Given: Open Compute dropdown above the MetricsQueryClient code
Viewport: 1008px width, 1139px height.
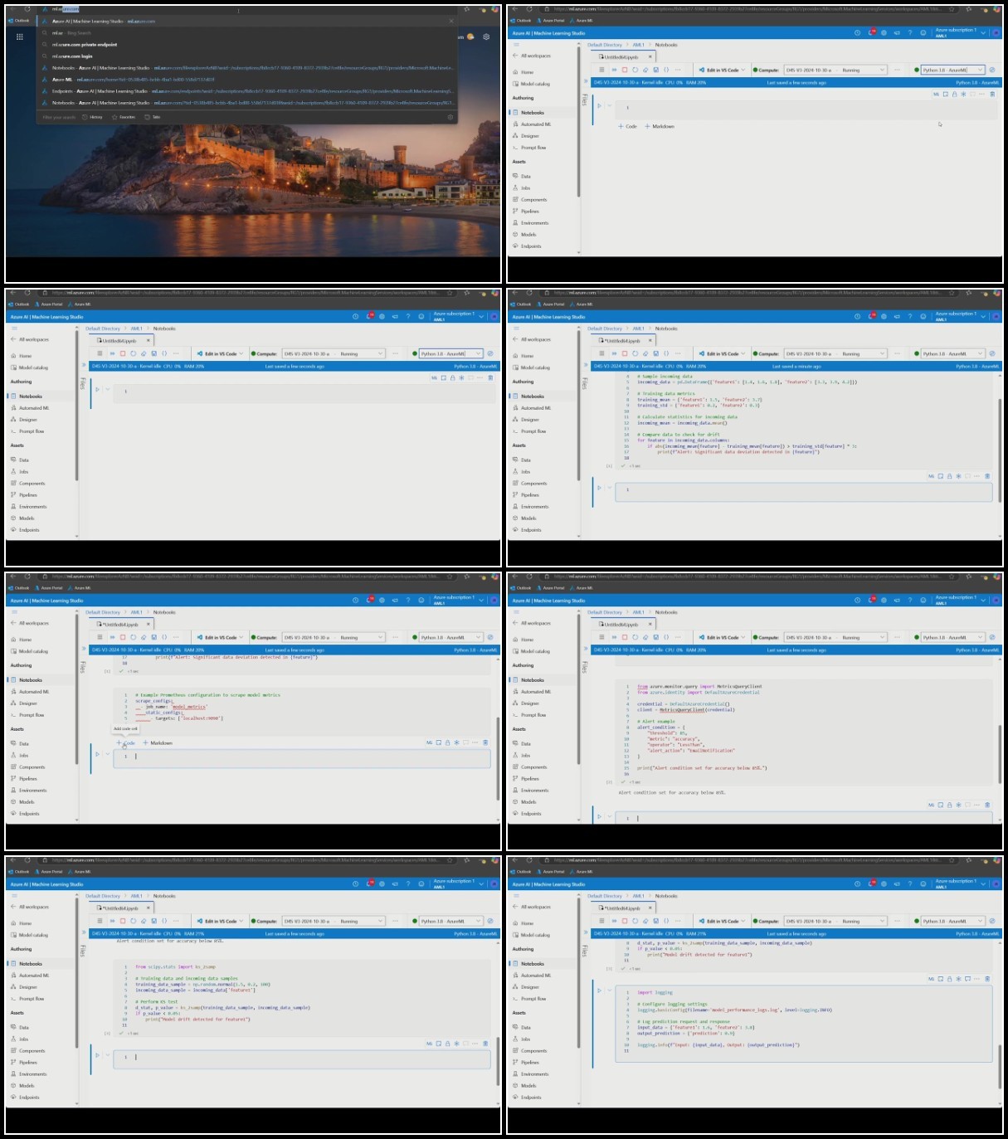Looking at the screenshot, I should click(834, 638).
